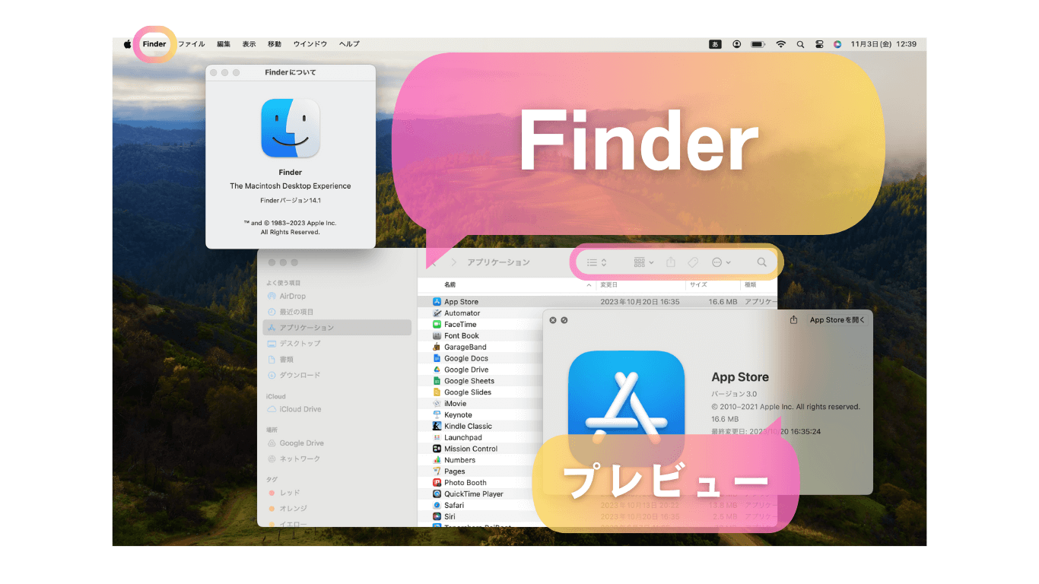1039x584 pixels.
Task: Open the Finder menu
Action: click(154, 44)
